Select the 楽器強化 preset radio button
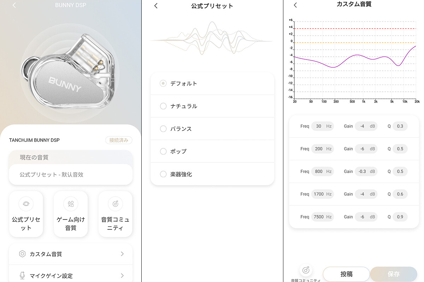Screen dimensions: 424x282 [163, 174]
